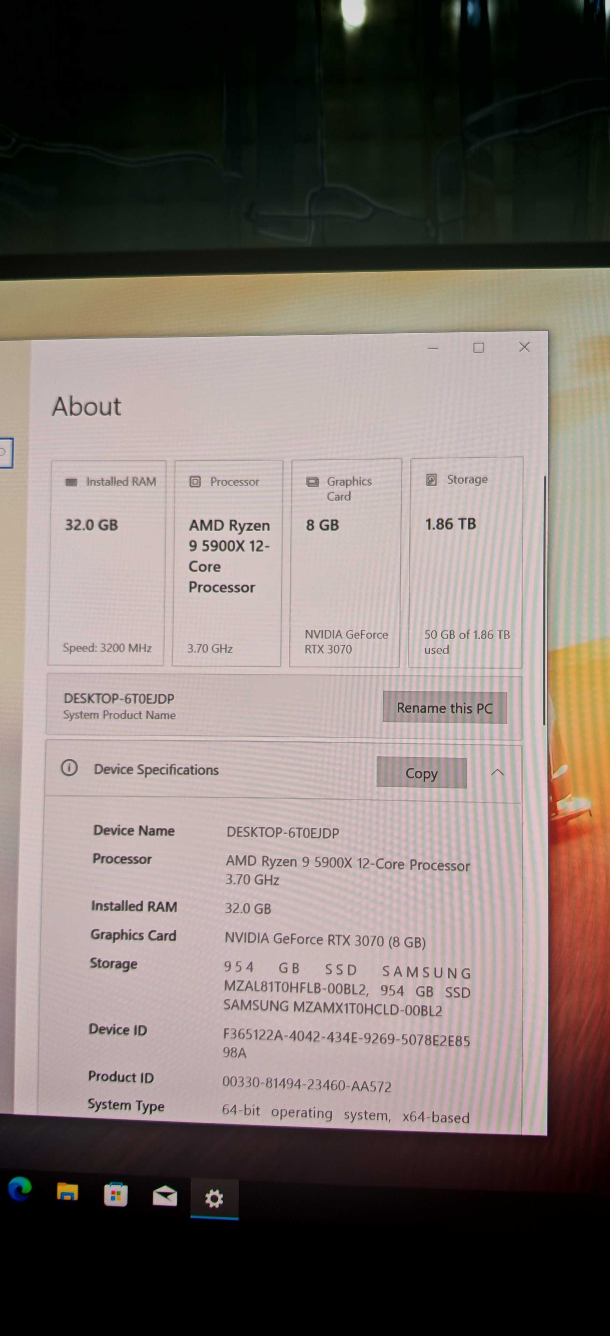610x1336 pixels.
Task: Select the Installed RAM 32.0 GB card
Action: tap(106, 563)
